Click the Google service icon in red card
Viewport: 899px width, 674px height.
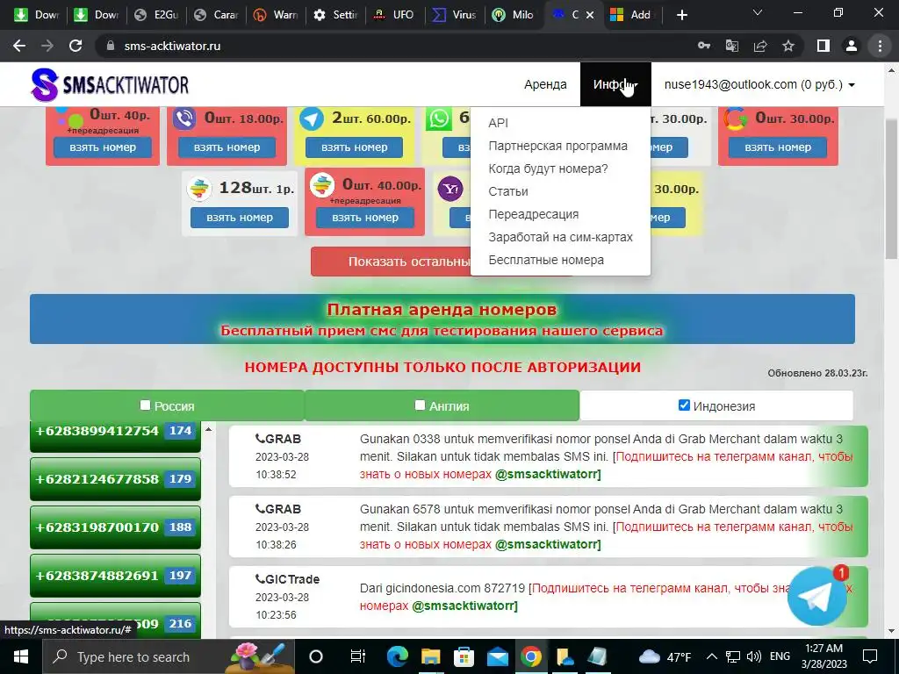click(735, 118)
